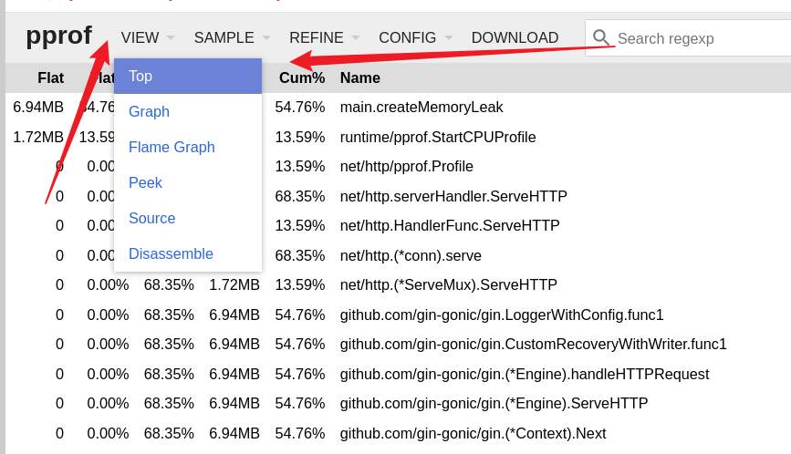
Task: Click the DOWNLOAD button
Action: pos(515,37)
